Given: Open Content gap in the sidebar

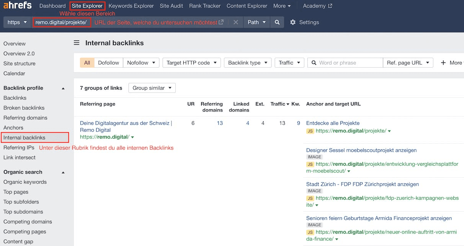Looking at the screenshot, I should point(18,241).
